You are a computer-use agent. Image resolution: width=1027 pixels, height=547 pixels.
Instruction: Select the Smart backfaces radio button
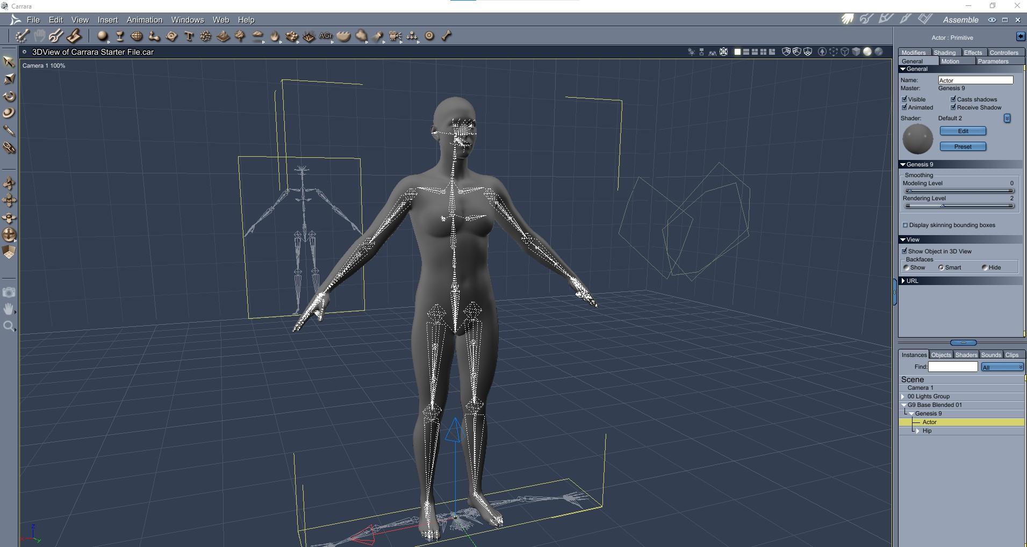[x=941, y=267]
